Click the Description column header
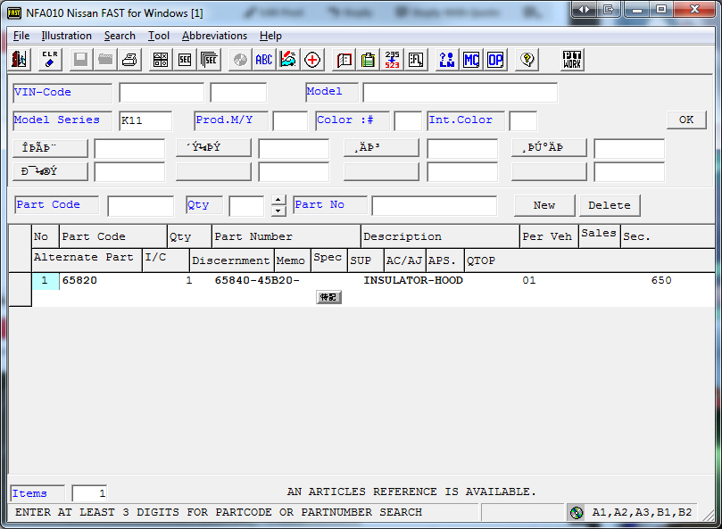Viewport: 722px width, 529px height. pos(440,236)
